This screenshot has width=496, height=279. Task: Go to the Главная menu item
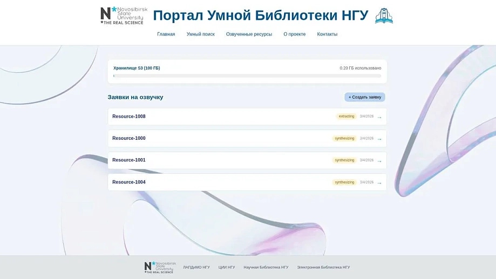tap(166, 34)
